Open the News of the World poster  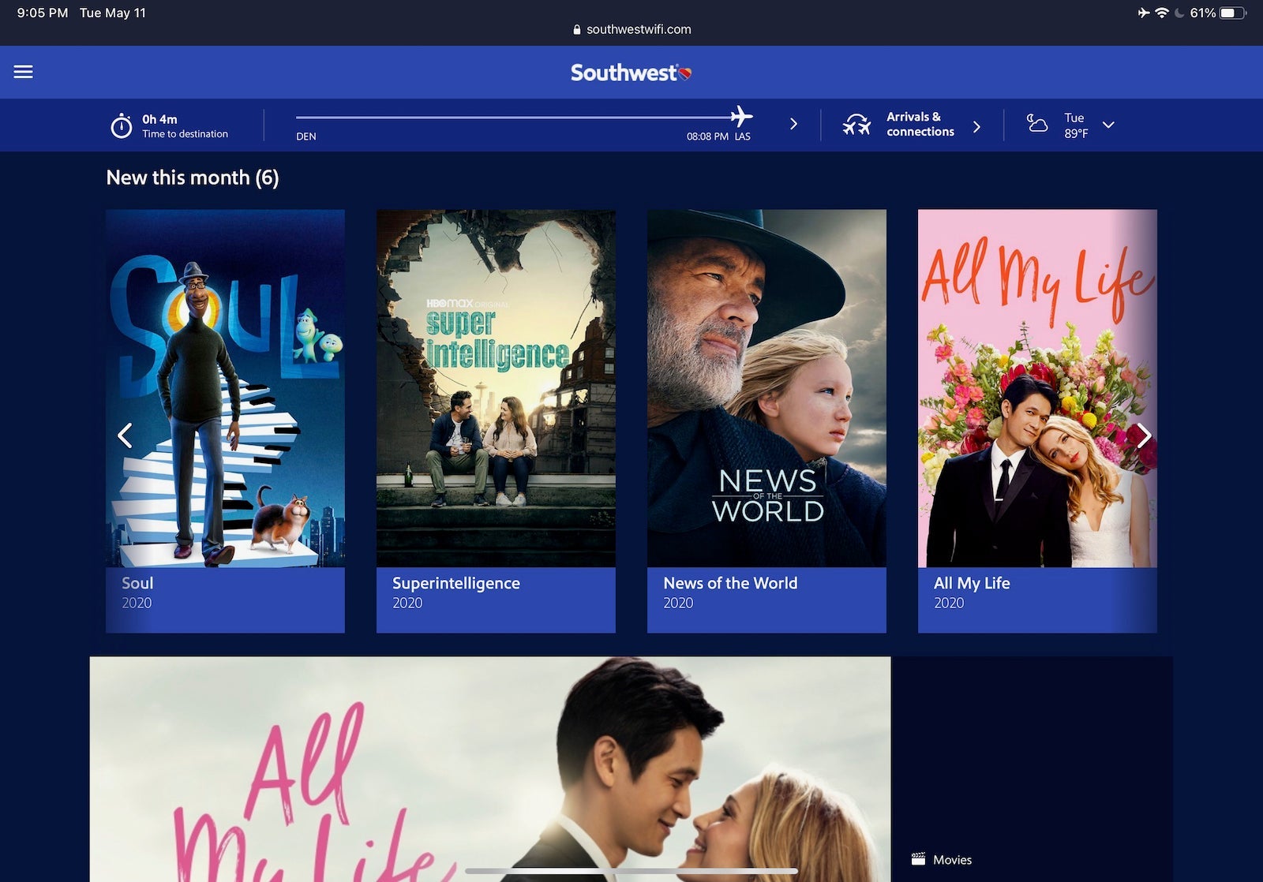coord(766,388)
